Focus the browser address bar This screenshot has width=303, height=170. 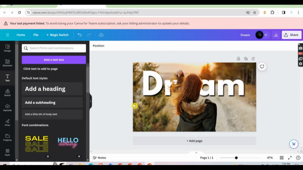coord(135,12)
